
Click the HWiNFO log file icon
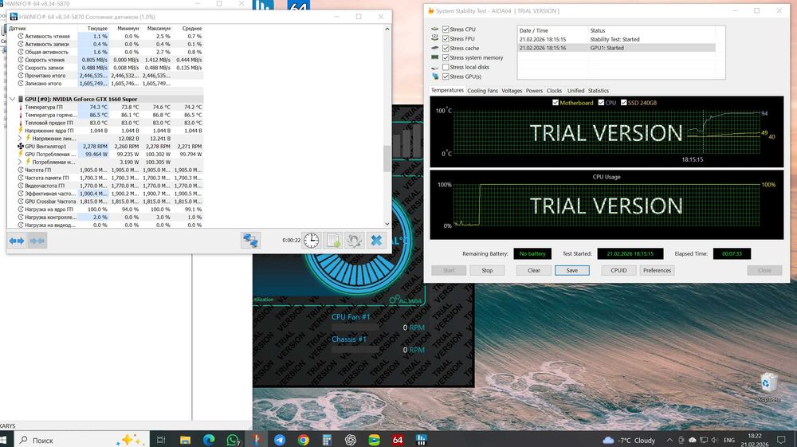tap(333, 240)
